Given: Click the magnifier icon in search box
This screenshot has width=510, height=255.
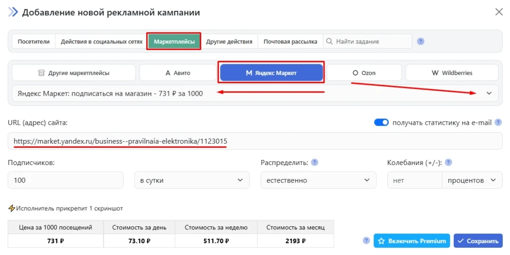Looking at the screenshot, I should (330, 41).
